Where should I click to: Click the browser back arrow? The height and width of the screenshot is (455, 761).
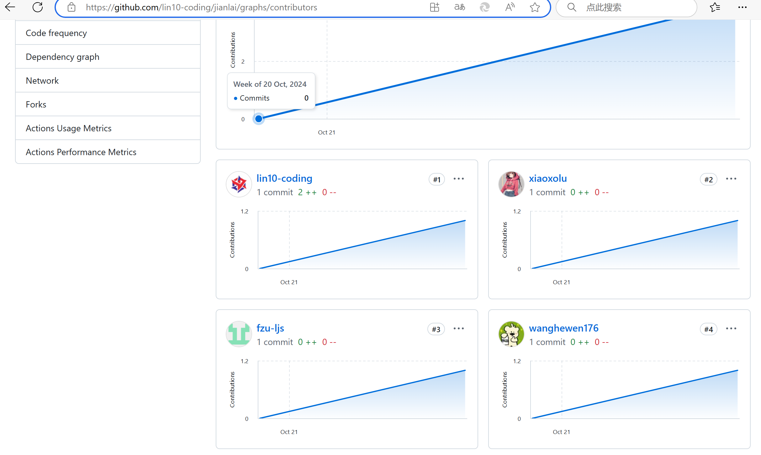point(10,7)
